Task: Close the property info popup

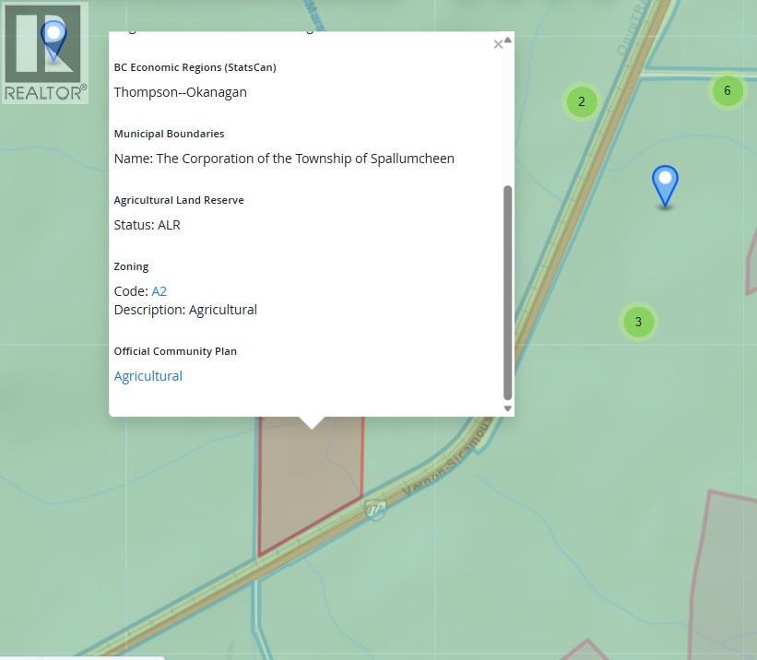Action: tap(498, 44)
